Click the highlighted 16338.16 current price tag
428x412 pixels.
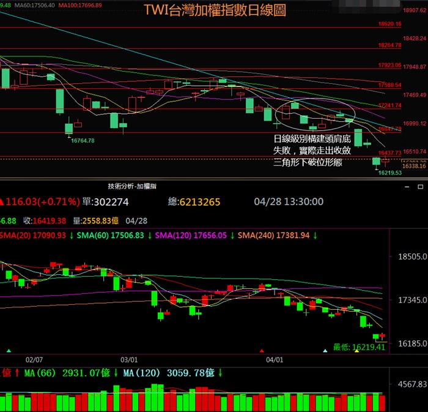click(x=414, y=166)
